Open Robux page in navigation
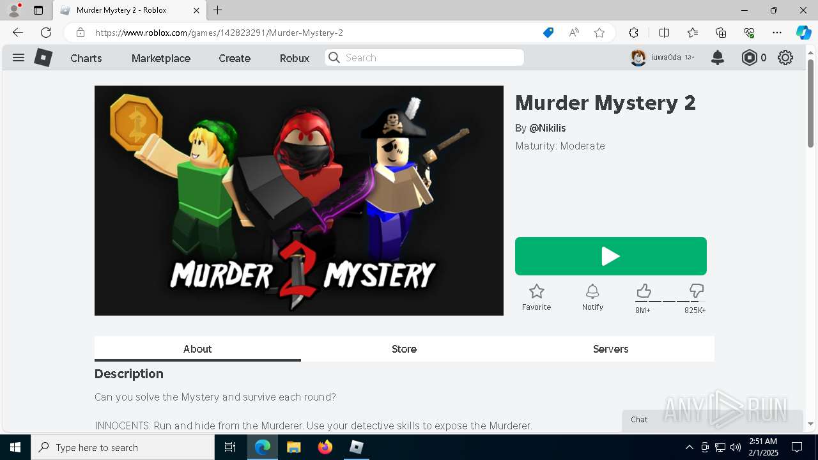The image size is (818, 460). pyautogui.click(x=295, y=58)
